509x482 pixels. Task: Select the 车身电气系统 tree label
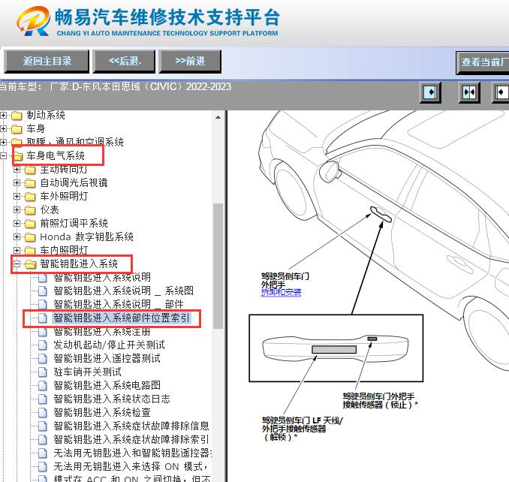56,156
